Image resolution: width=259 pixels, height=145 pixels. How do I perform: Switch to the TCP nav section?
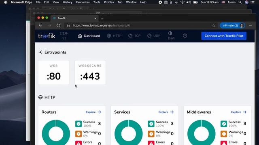click(134, 36)
